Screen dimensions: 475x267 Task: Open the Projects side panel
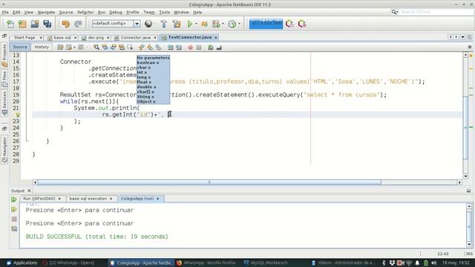(x=4, y=55)
